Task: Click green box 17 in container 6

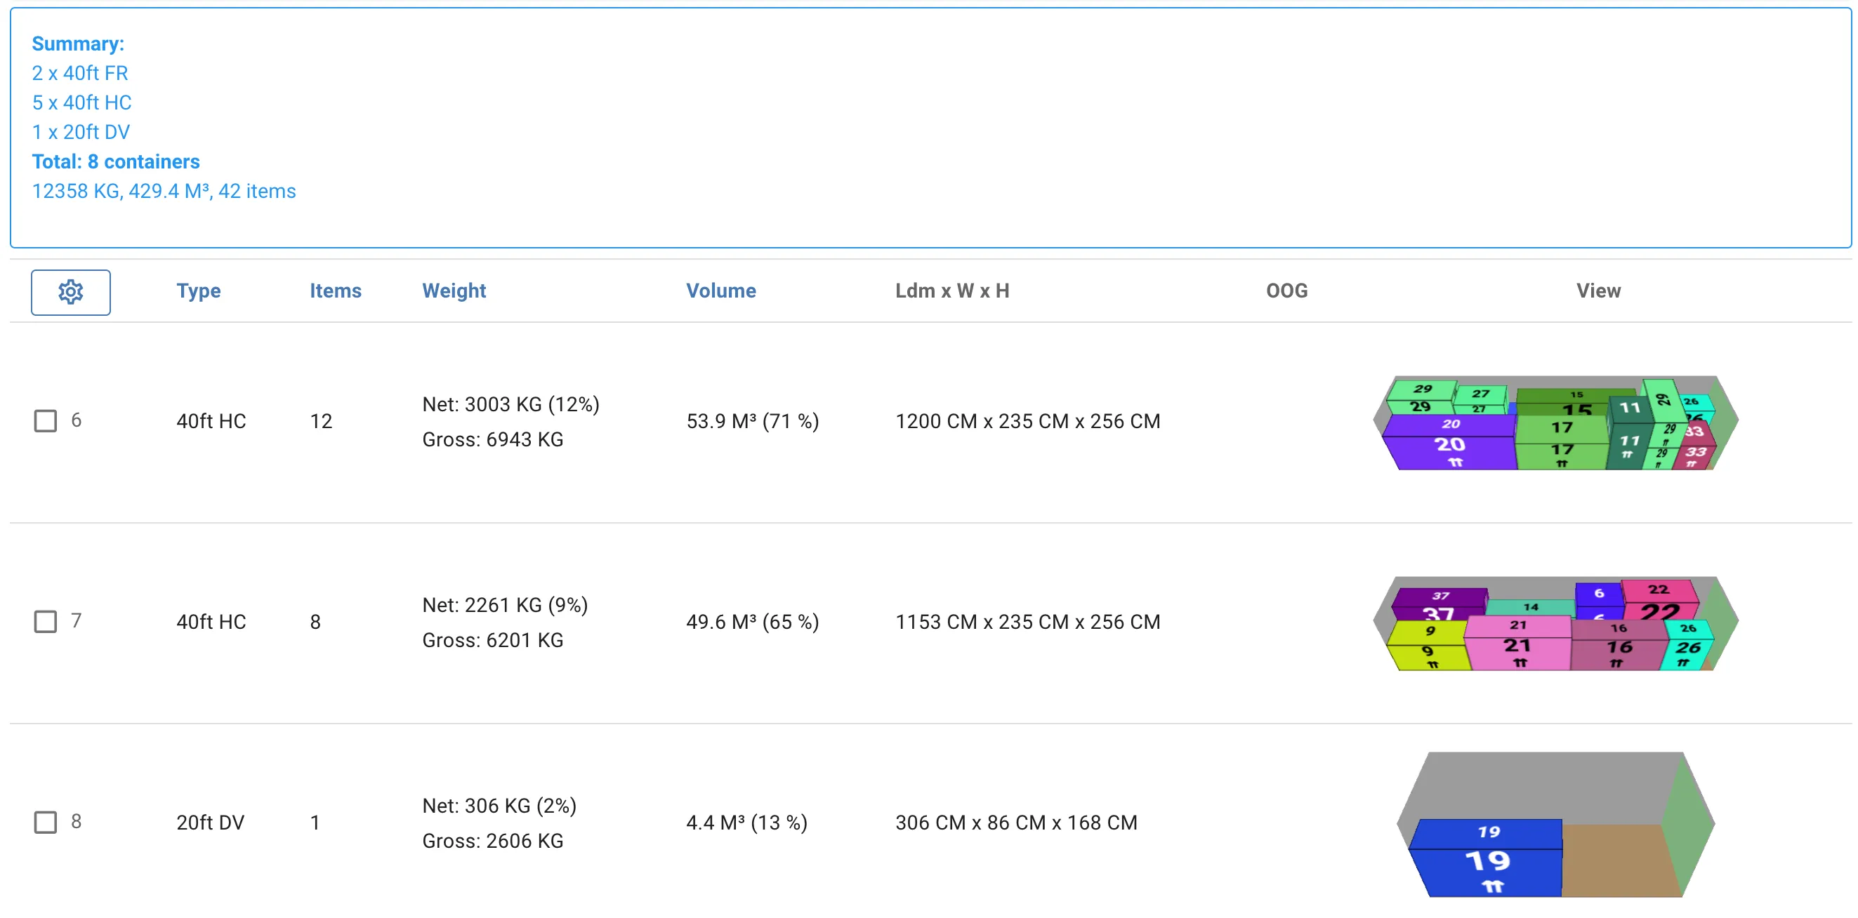Action: (x=1562, y=440)
